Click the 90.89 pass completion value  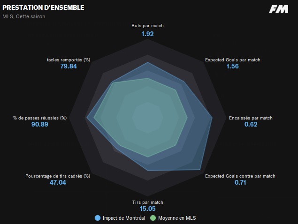pyautogui.click(x=40, y=125)
